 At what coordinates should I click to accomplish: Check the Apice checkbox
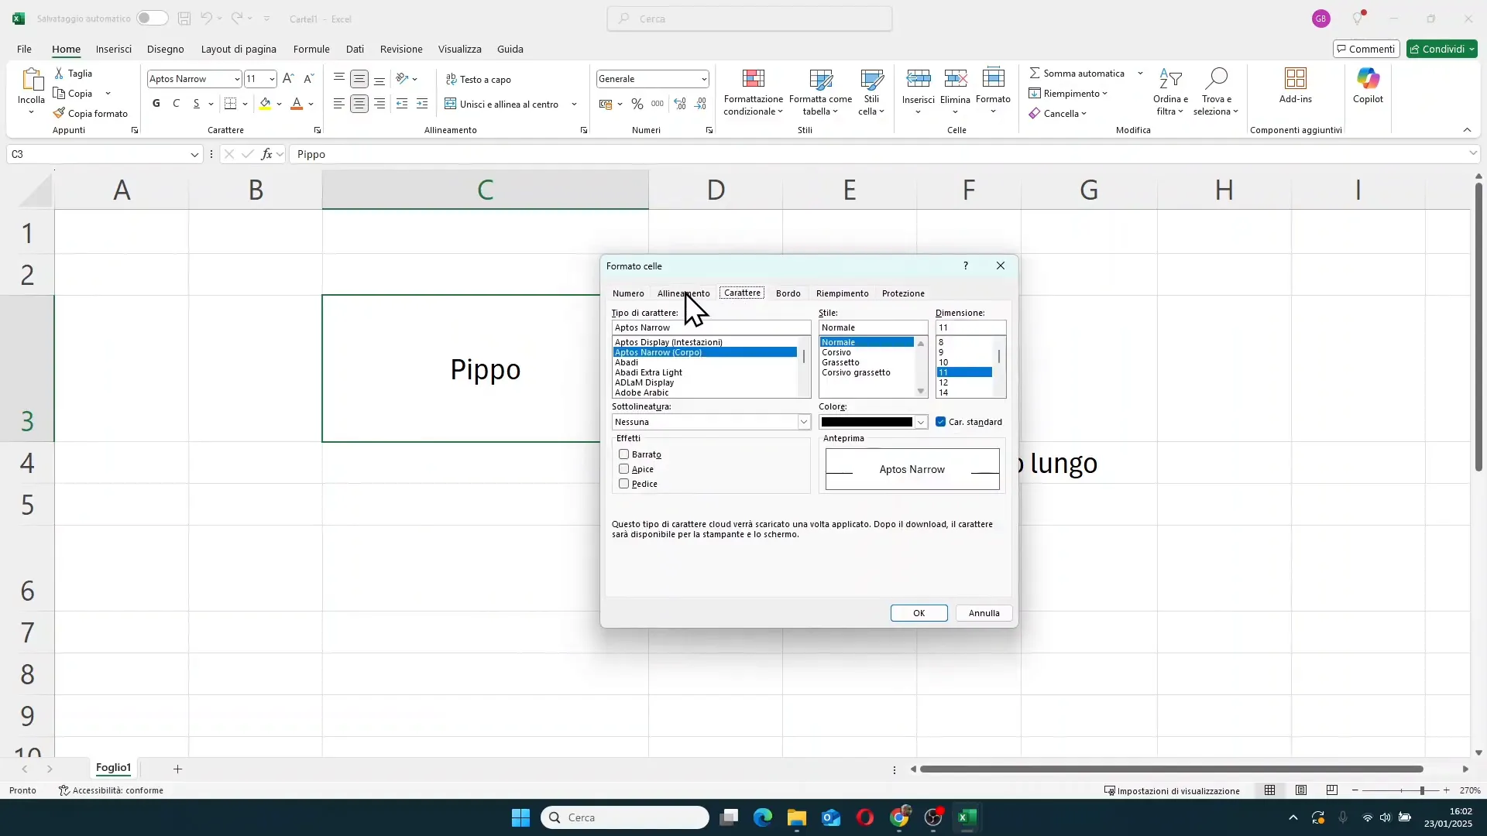pyautogui.click(x=623, y=469)
